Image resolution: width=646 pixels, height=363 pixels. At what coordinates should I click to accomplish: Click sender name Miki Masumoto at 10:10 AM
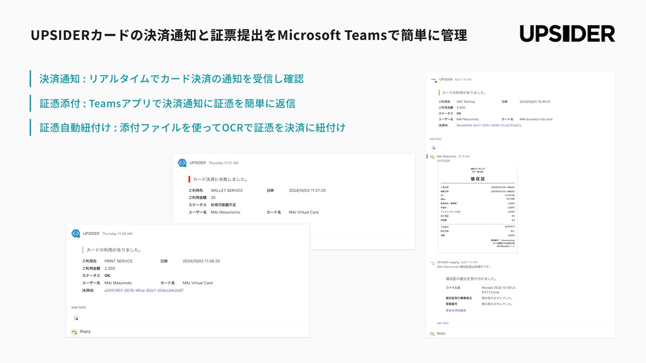(446, 156)
